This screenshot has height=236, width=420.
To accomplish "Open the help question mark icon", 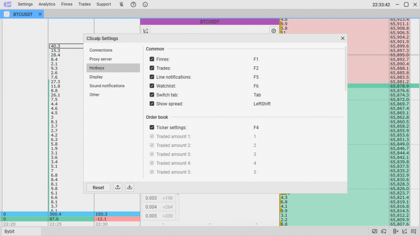I will (133, 5).
